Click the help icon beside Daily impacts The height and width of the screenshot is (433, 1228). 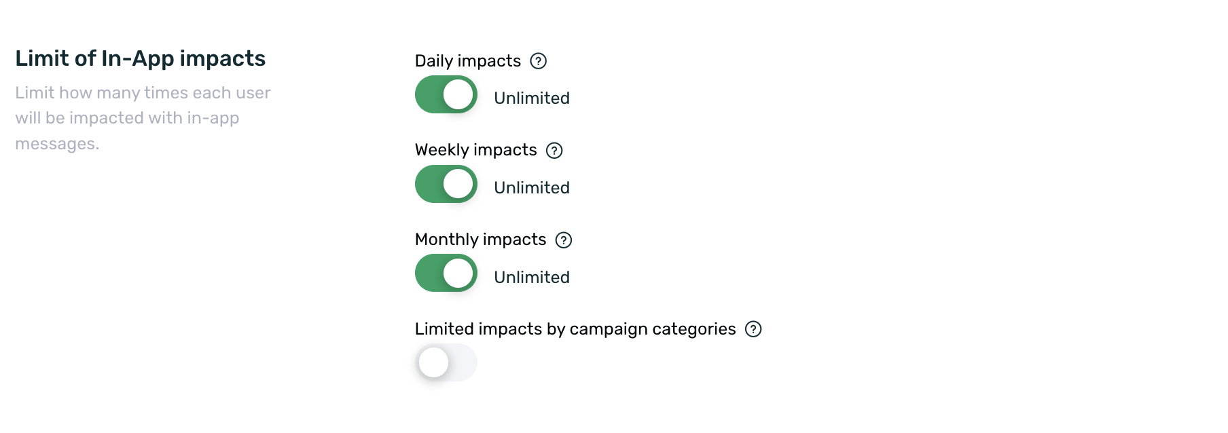tap(538, 61)
